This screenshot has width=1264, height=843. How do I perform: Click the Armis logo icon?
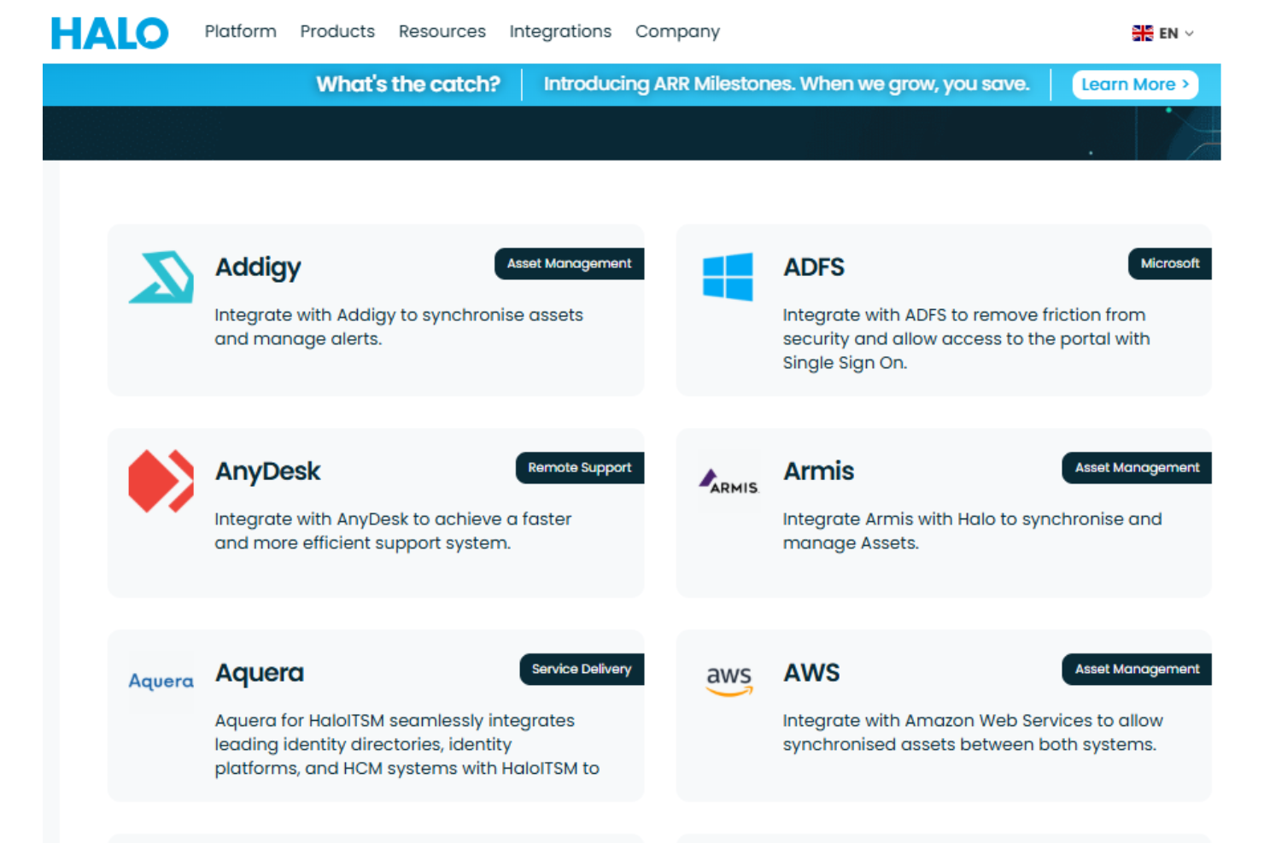(729, 482)
